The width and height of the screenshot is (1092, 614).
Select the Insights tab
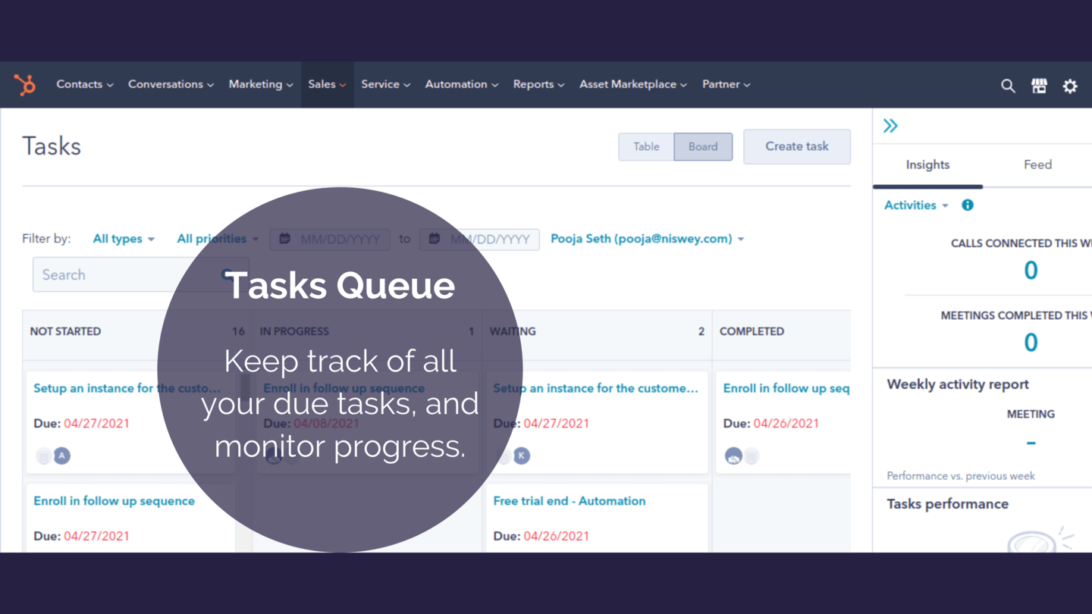927,164
